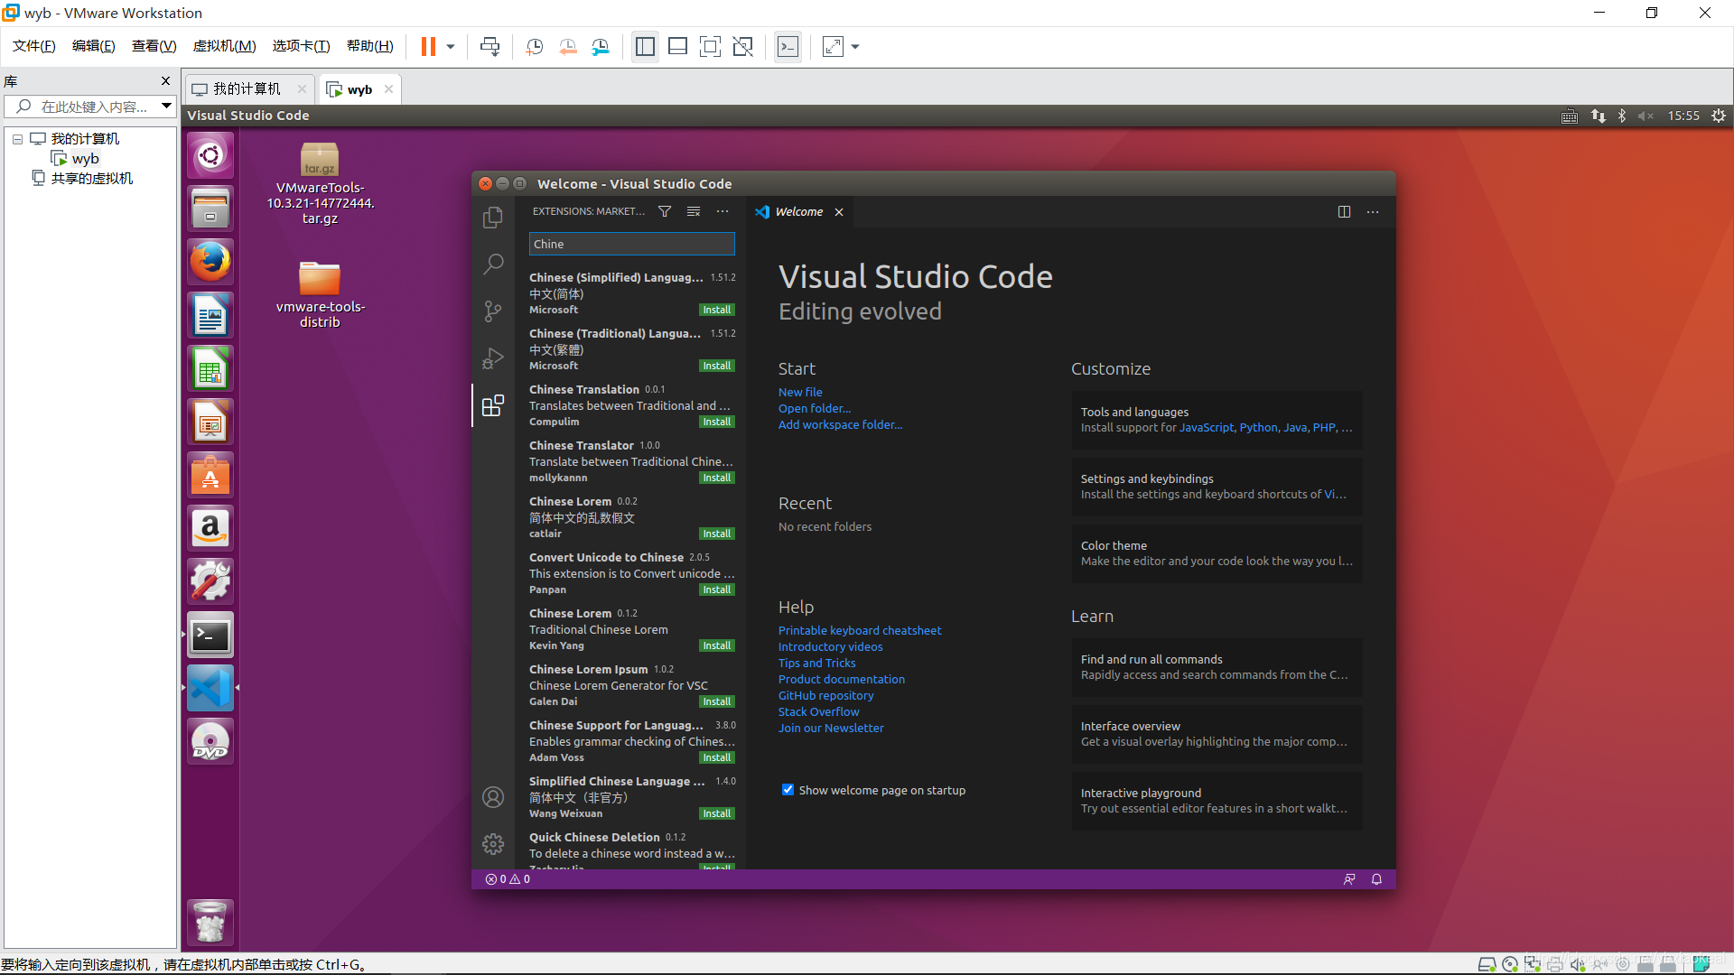Open VMware snapshot manager icon
This screenshot has height=975, width=1734.
(601, 46)
